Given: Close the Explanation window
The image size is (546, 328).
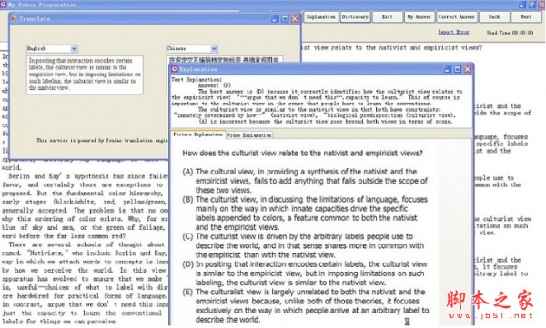Looking at the screenshot, I should click(468, 69).
